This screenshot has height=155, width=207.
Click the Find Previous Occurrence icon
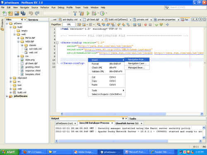point(103,25)
